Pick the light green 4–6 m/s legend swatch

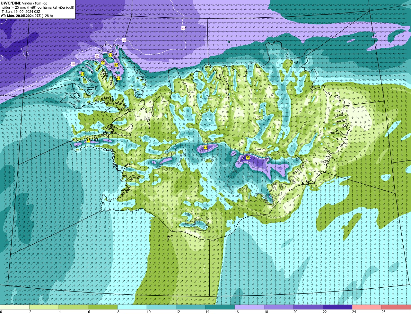(x=74, y=307)
